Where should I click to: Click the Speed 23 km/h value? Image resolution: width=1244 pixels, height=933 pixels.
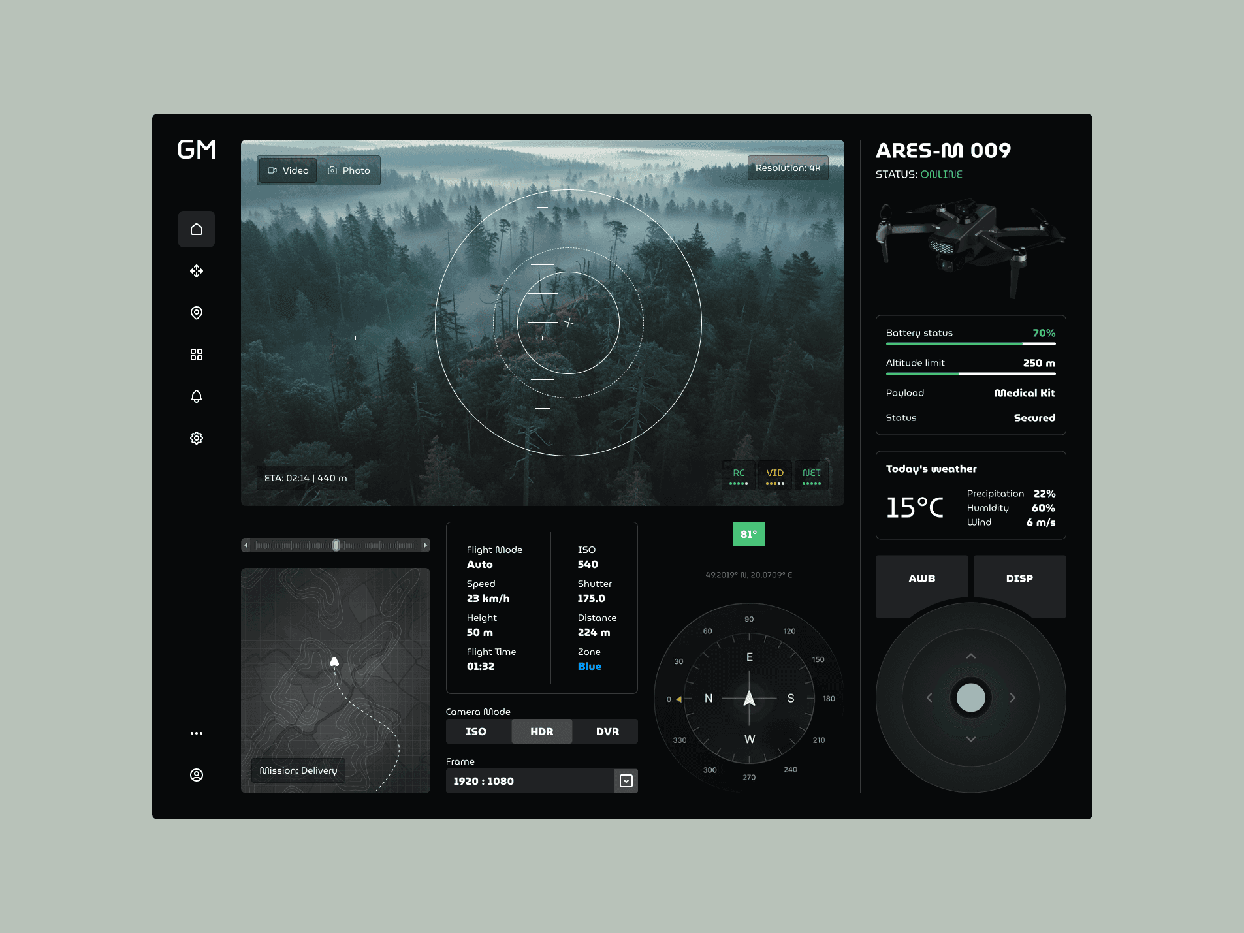[488, 598]
